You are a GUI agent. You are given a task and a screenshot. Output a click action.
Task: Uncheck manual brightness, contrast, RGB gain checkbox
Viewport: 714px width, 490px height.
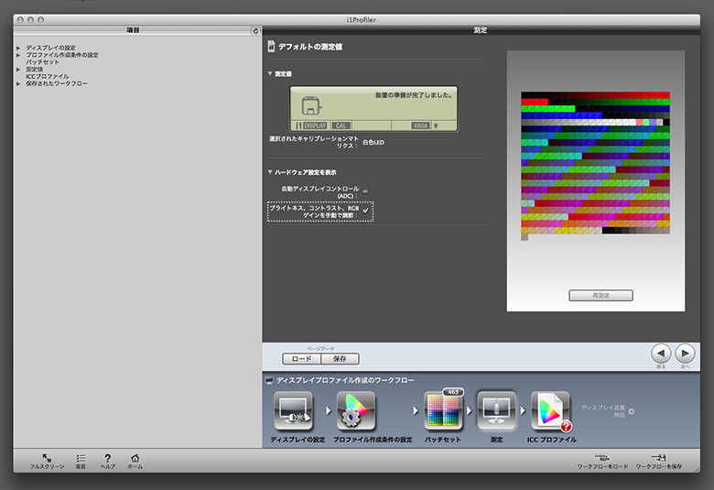(365, 212)
